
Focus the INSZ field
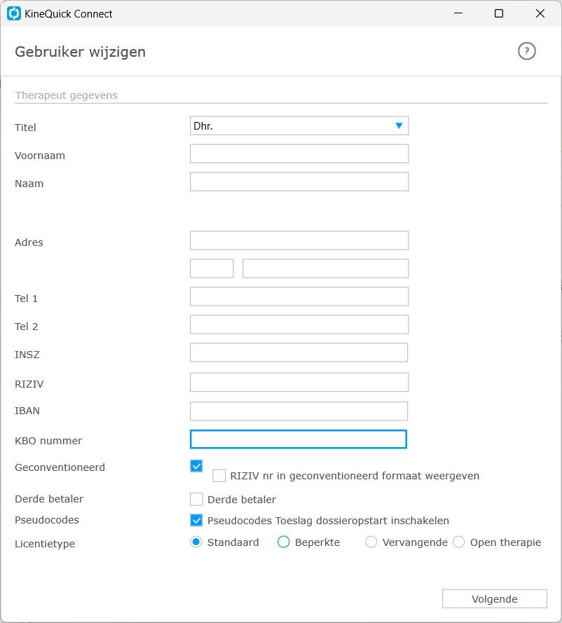click(299, 352)
